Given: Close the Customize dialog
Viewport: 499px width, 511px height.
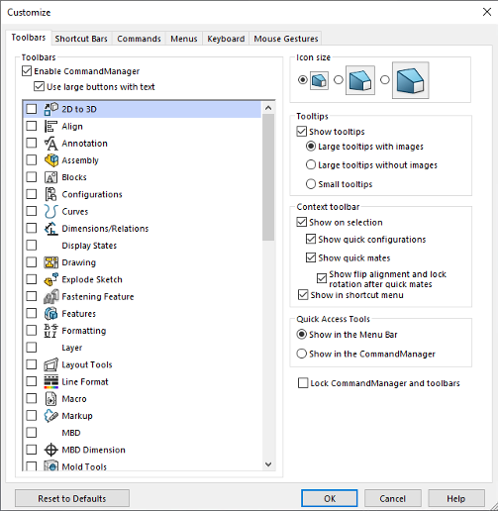Looking at the screenshot, I should 487,12.
